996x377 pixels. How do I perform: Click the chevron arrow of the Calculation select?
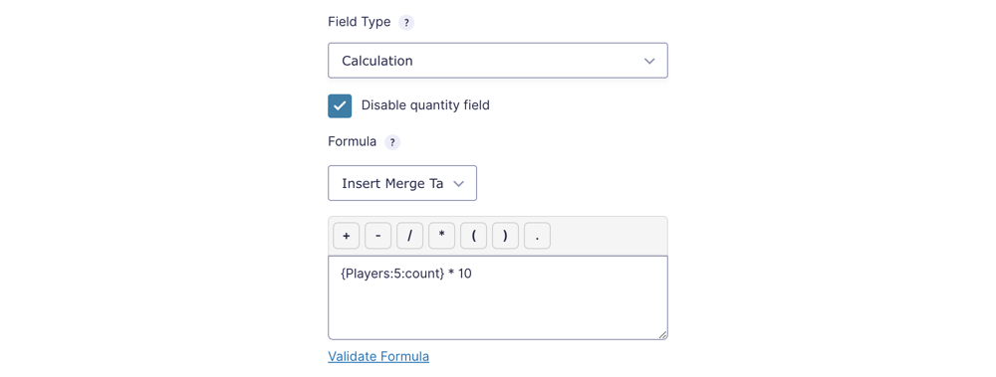point(649,61)
